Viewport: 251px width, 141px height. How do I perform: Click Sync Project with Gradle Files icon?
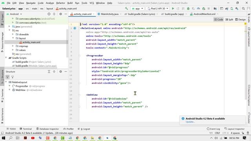[x=227, y=9]
